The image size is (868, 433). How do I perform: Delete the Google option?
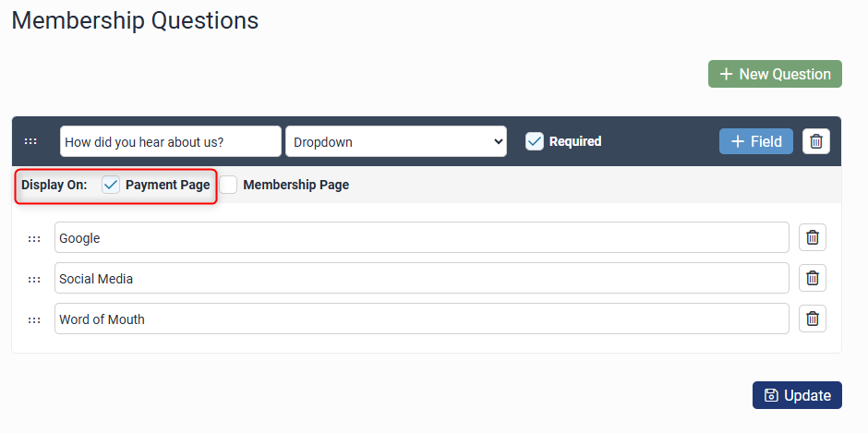(813, 237)
